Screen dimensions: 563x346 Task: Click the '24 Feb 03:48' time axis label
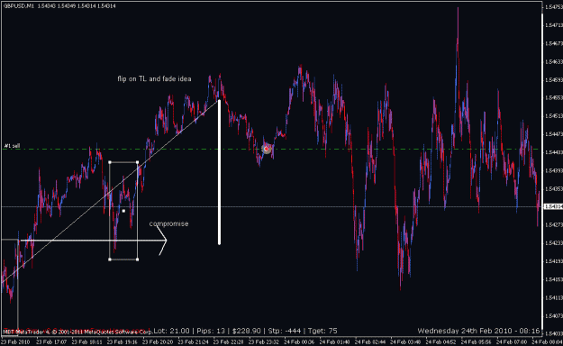(x=405, y=342)
